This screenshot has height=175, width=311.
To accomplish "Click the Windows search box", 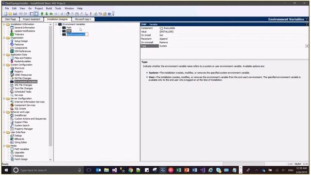I will pyautogui.click(x=47, y=170).
